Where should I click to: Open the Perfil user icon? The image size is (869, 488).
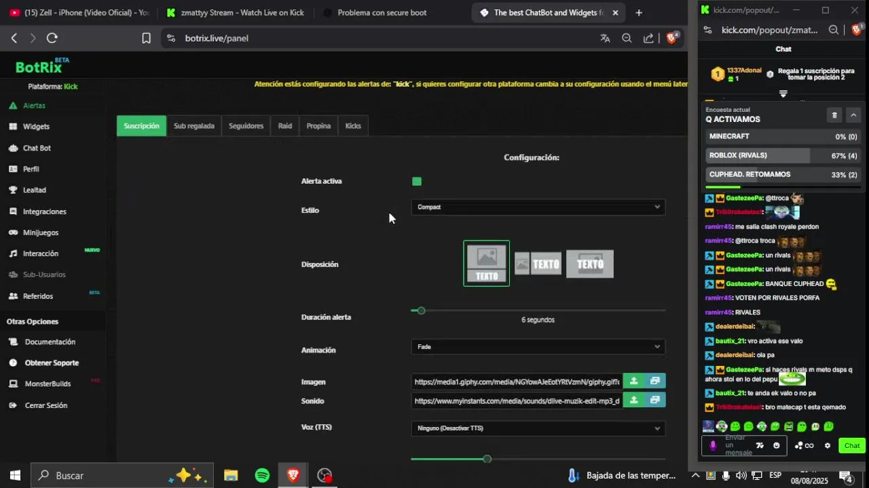(x=13, y=169)
